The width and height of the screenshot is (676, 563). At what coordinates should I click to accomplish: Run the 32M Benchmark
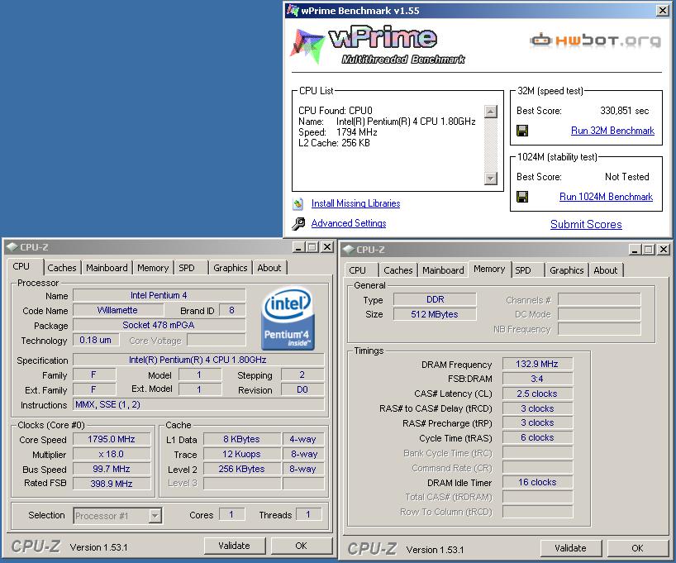612,131
